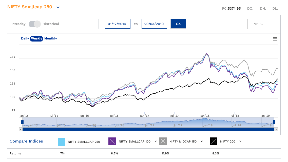Remove NIFTY 200 using its black X icon
Screen dimensions: 288x162
(x=214, y=141)
